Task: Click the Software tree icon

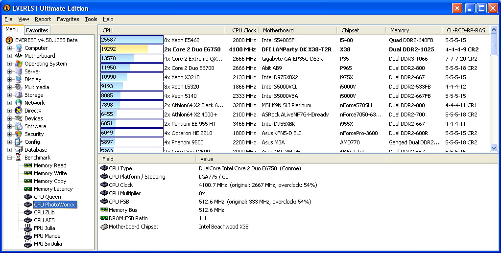Action: [x=19, y=126]
